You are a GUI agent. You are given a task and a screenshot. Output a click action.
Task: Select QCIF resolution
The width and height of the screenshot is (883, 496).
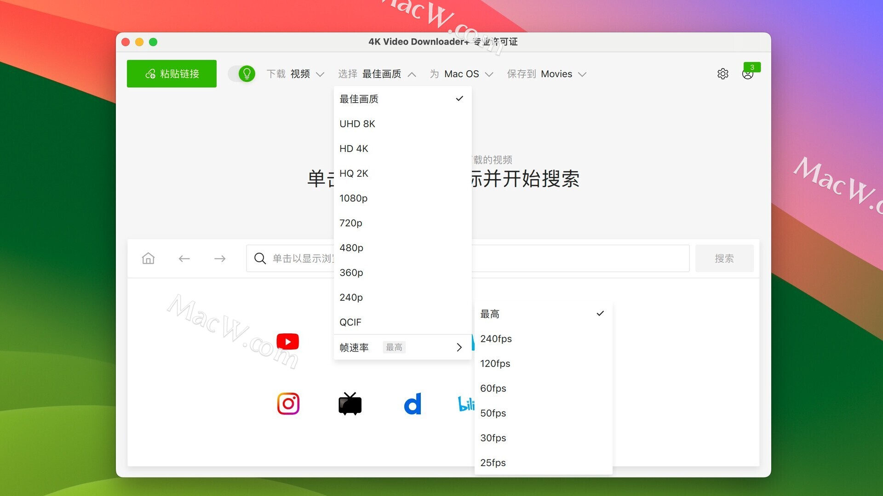tap(402, 322)
